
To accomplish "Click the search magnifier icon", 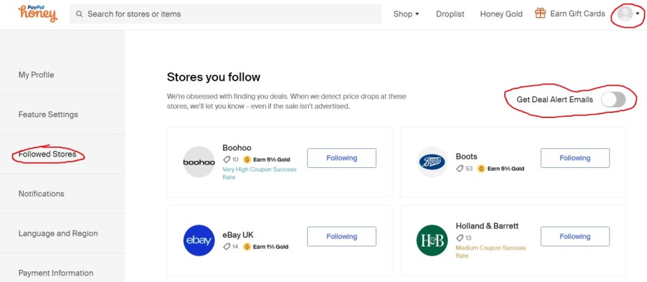I will (79, 14).
